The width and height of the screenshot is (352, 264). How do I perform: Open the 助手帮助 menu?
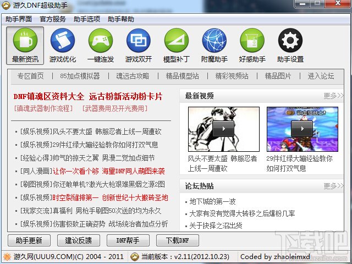[121, 19]
